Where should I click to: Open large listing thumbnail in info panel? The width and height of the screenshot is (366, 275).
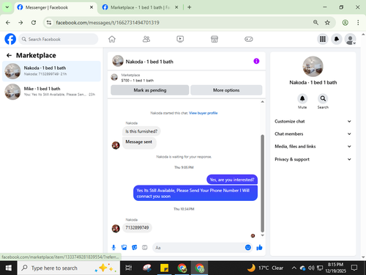tap(313, 67)
